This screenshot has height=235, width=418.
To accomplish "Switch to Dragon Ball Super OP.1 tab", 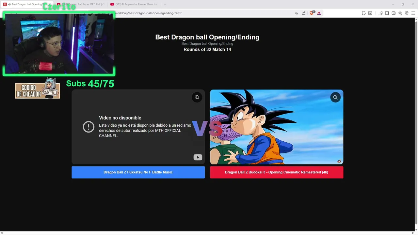I will click(x=81, y=4).
